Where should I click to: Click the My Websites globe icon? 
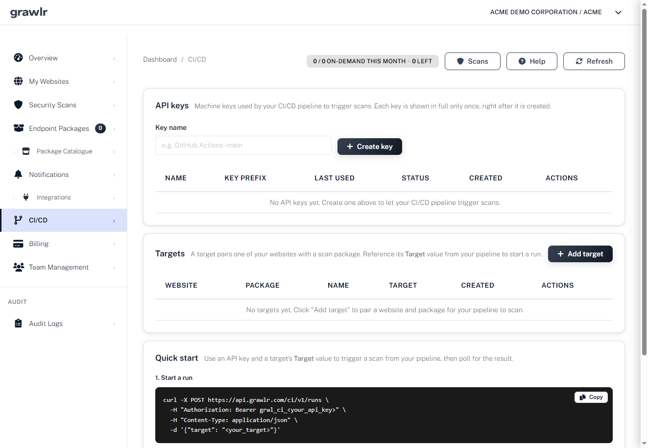[18, 81]
